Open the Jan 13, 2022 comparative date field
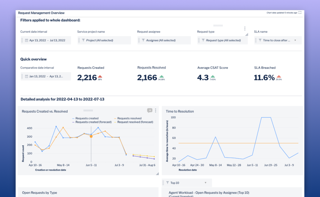The width and height of the screenshot is (320, 197). click(46, 76)
